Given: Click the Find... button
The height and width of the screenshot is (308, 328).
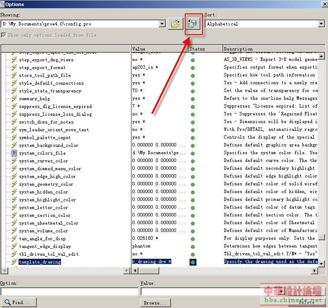Looking at the screenshot, I should click(19, 302).
